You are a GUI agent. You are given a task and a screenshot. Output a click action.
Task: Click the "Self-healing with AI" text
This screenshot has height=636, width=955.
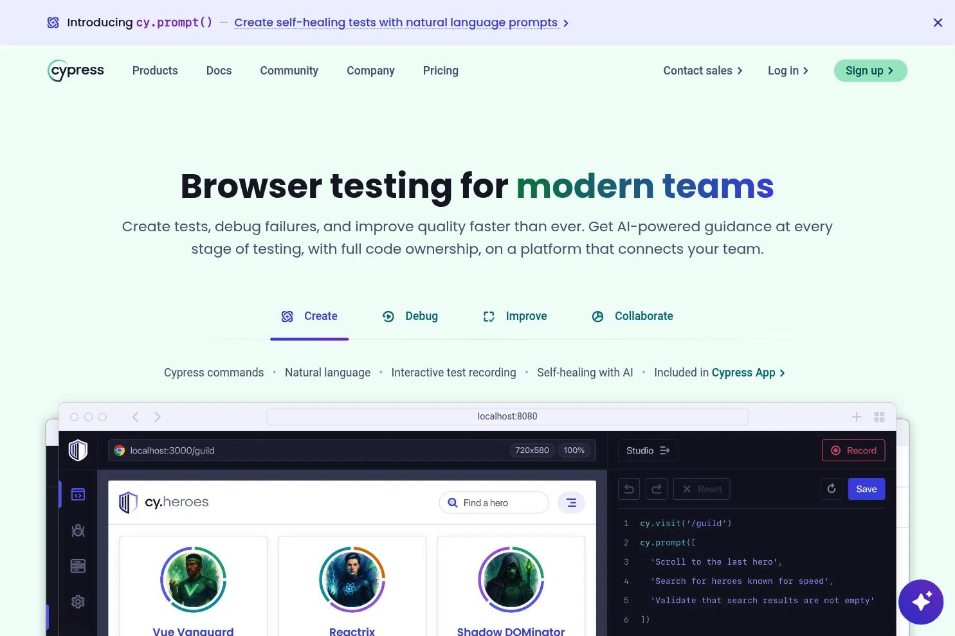coord(585,373)
